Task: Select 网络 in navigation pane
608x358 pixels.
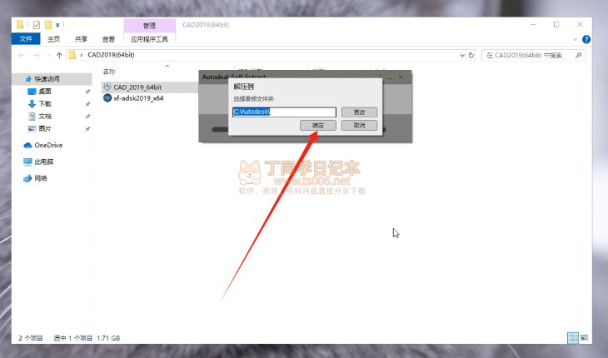Action: (x=41, y=178)
